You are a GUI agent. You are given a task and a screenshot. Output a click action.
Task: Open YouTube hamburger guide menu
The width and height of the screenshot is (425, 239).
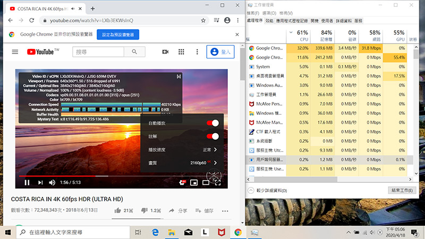(15, 52)
